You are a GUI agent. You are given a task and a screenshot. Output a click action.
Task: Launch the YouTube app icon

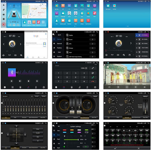[x=114, y=6]
